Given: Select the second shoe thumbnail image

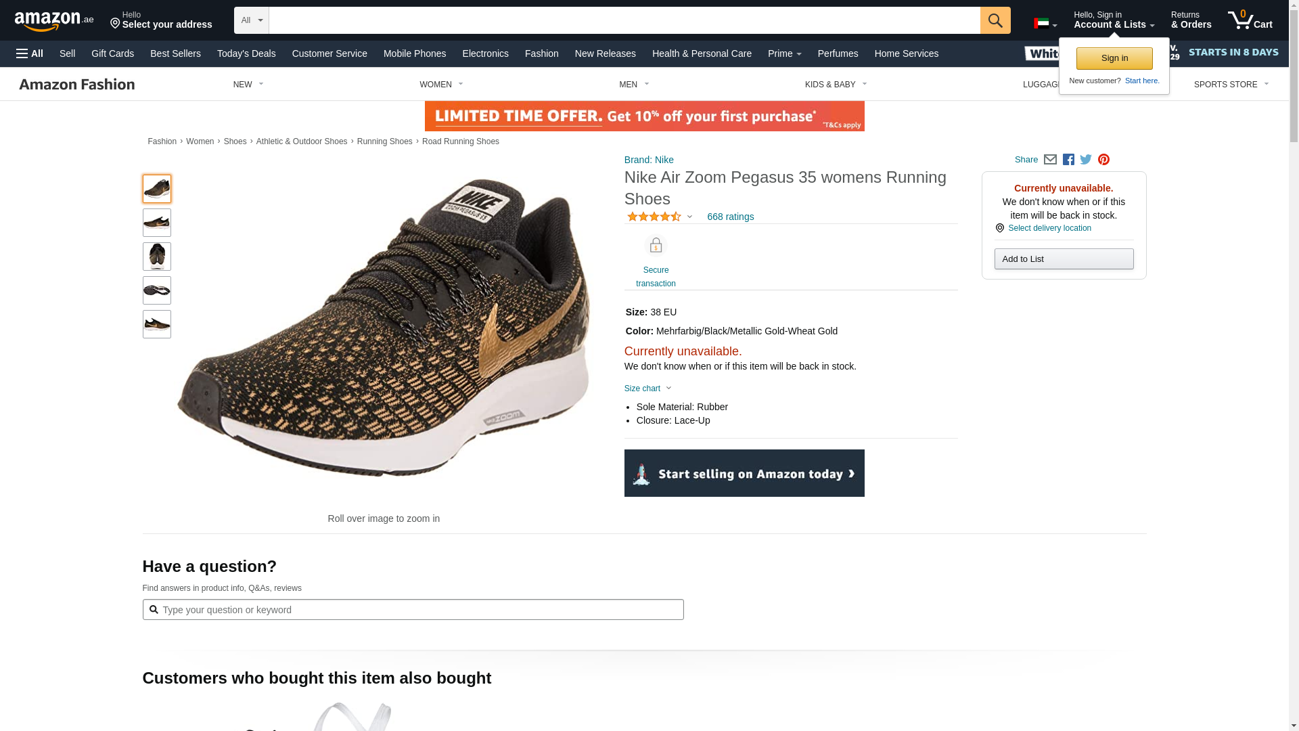Looking at the screenshot, I should (x=157, y=223).
